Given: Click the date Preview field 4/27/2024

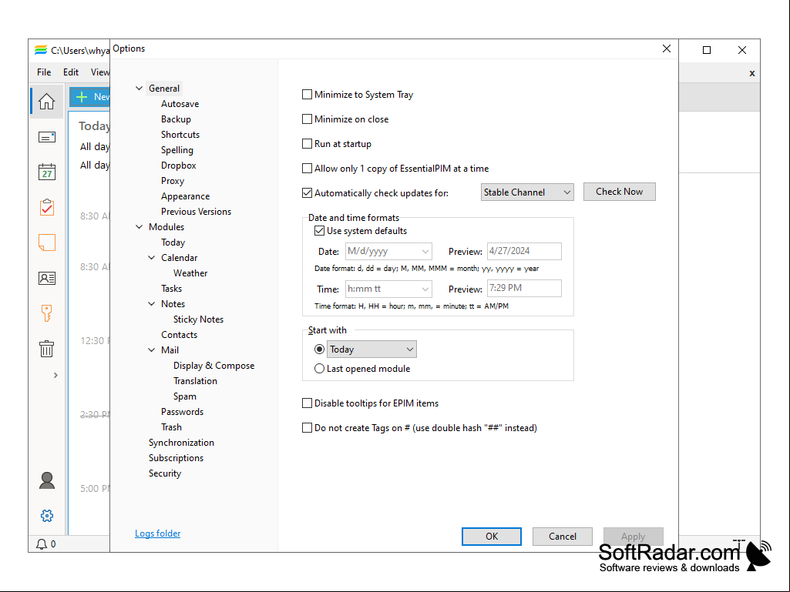Looking at the screenshot, I should coord(524,251).
